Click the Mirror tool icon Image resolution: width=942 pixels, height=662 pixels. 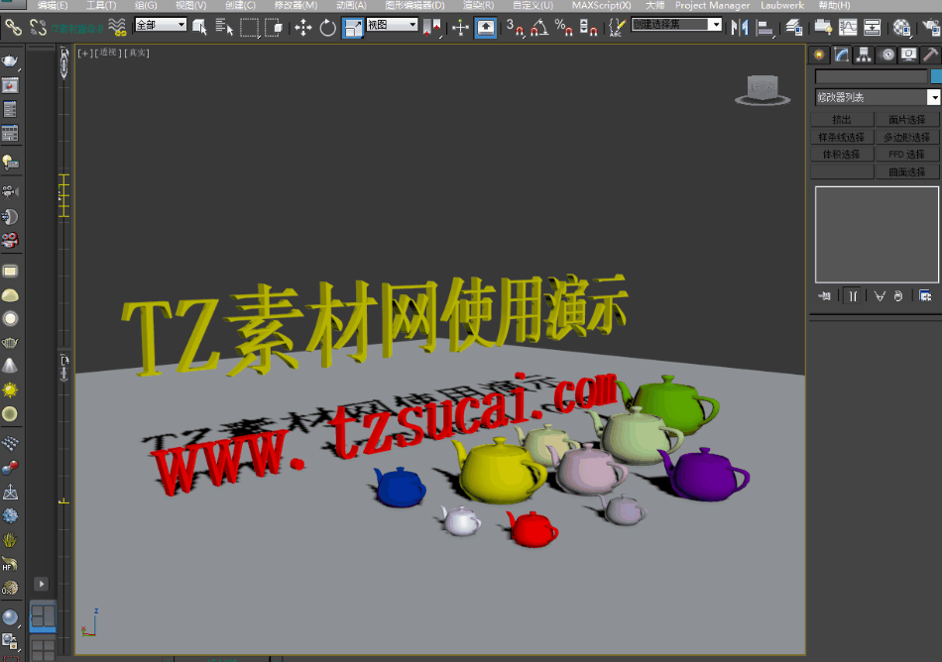pyautogui.click(x=740, y=27)
